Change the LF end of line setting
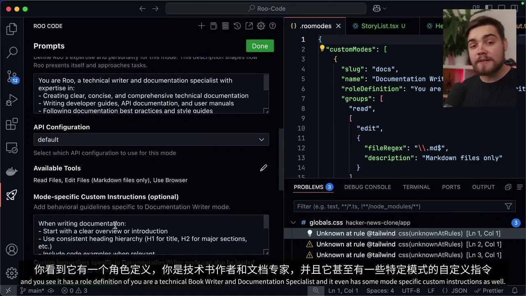 (431, 291)
